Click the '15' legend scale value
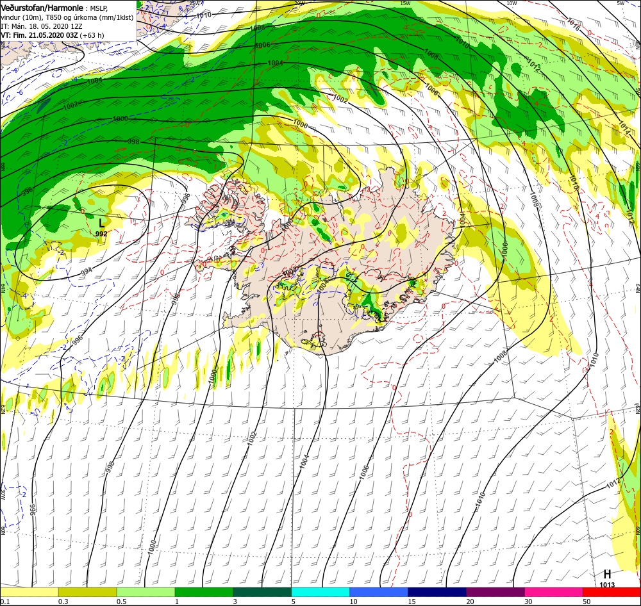The width and height of the screenshot is (641, 606). (412, 602)
